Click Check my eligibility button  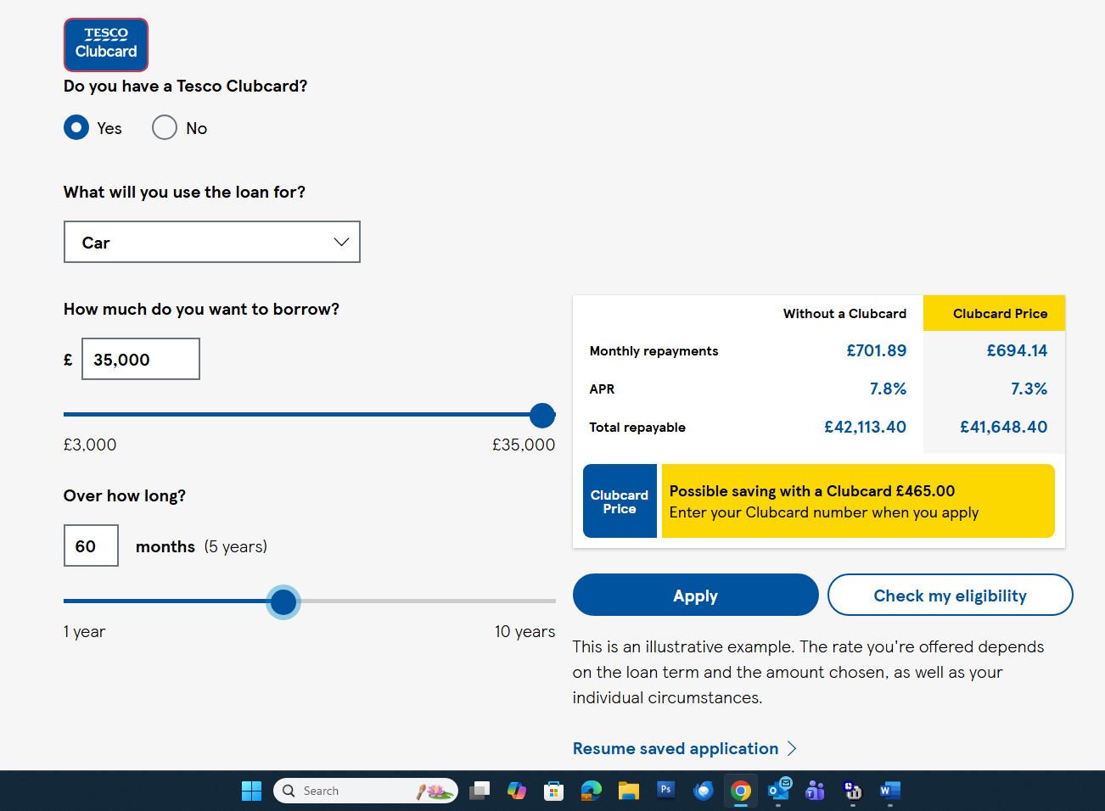tap(950, 596)
